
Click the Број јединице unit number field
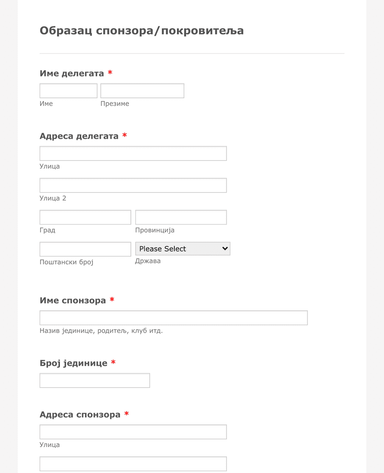[95, 380]
